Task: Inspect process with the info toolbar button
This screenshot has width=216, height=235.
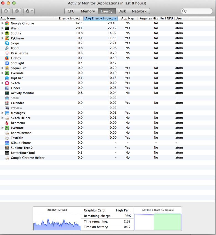Action: [17, 11]
